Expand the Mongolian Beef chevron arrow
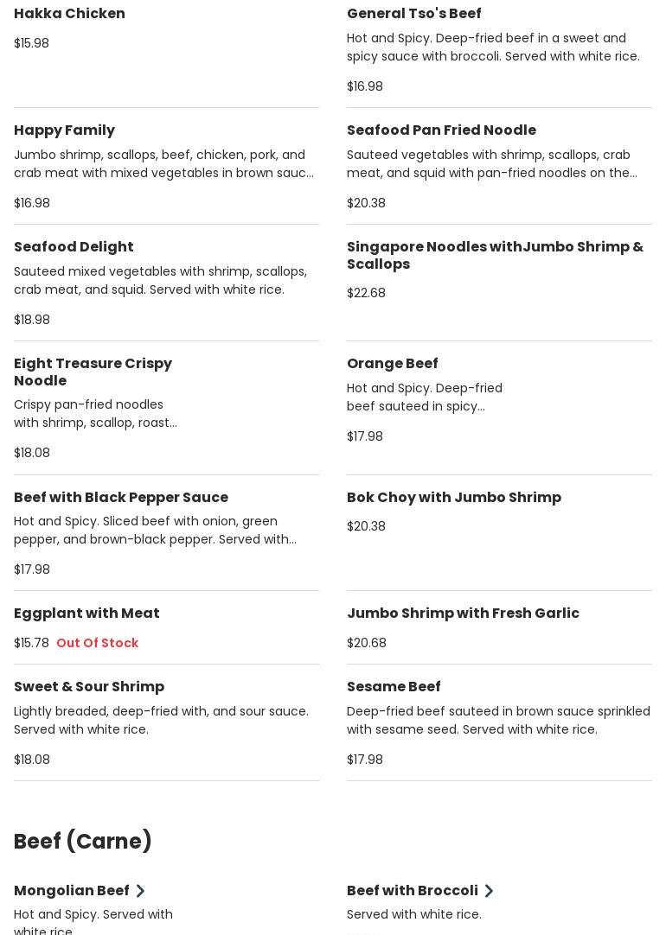The width and height of the screenshot is (666, 935). tap(140, 891)
